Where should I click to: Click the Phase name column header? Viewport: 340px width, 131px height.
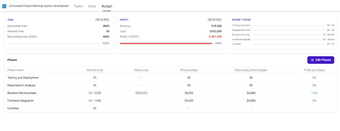point(15,70)
